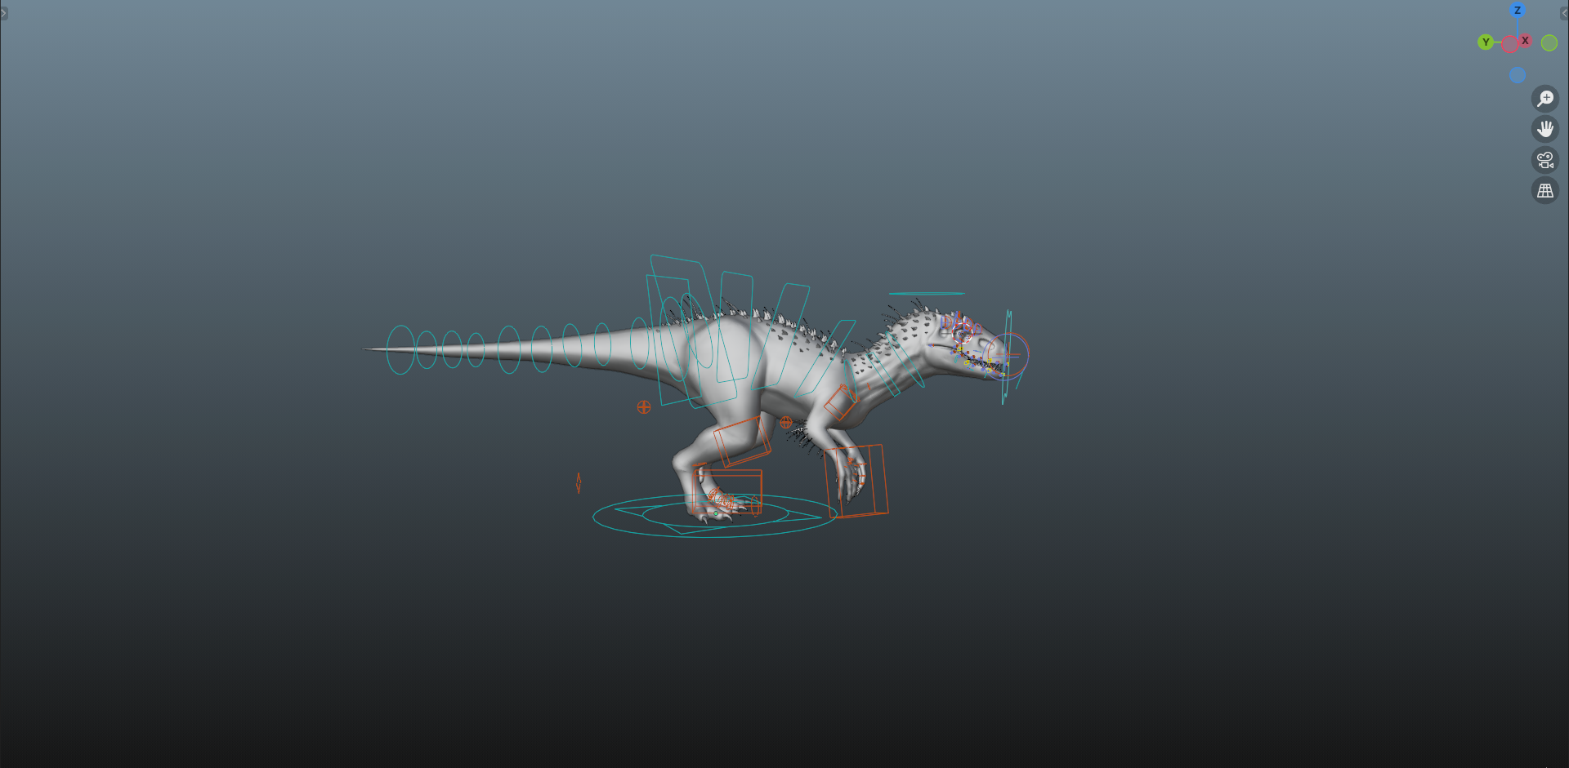Select the orange crosshair circle behind the rear leg
The height and width of the screenshot is (768, 1569).
pyautogui.click(x=644, y=407)
